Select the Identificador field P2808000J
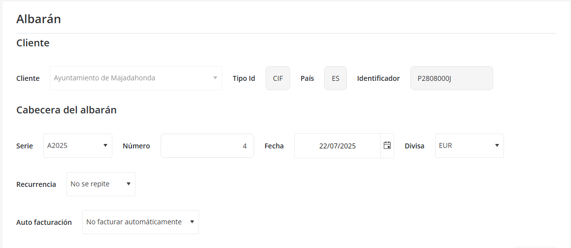This screenshot has width=571, height=248. click(x=451, y=78)
